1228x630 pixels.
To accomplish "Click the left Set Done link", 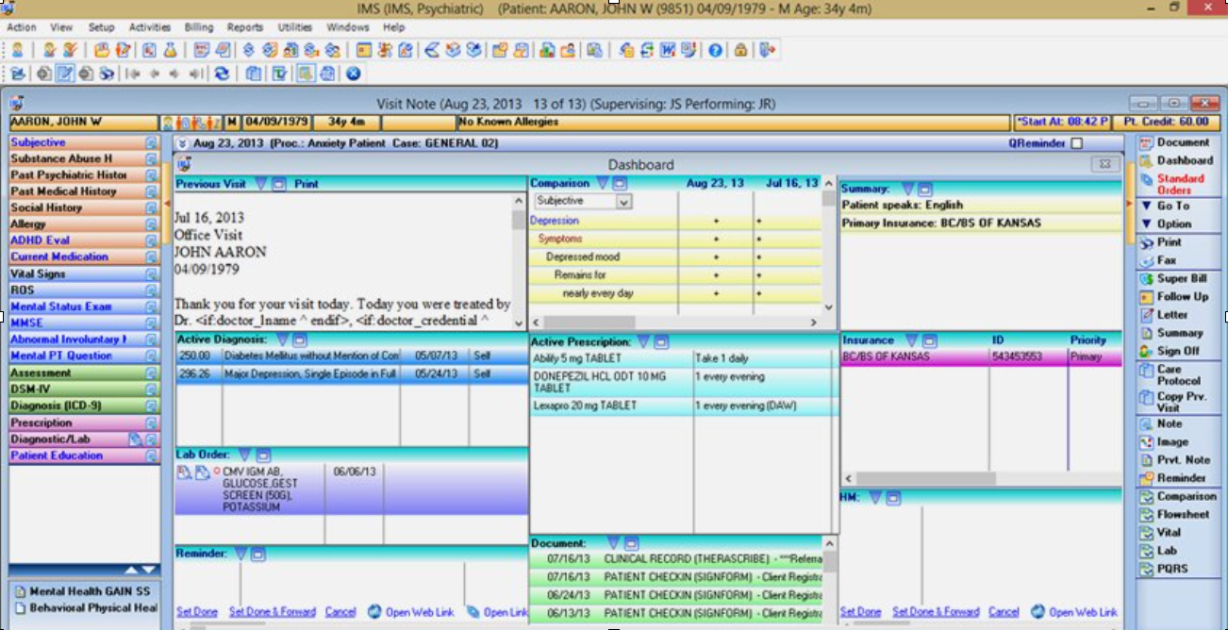I will 197,612.
